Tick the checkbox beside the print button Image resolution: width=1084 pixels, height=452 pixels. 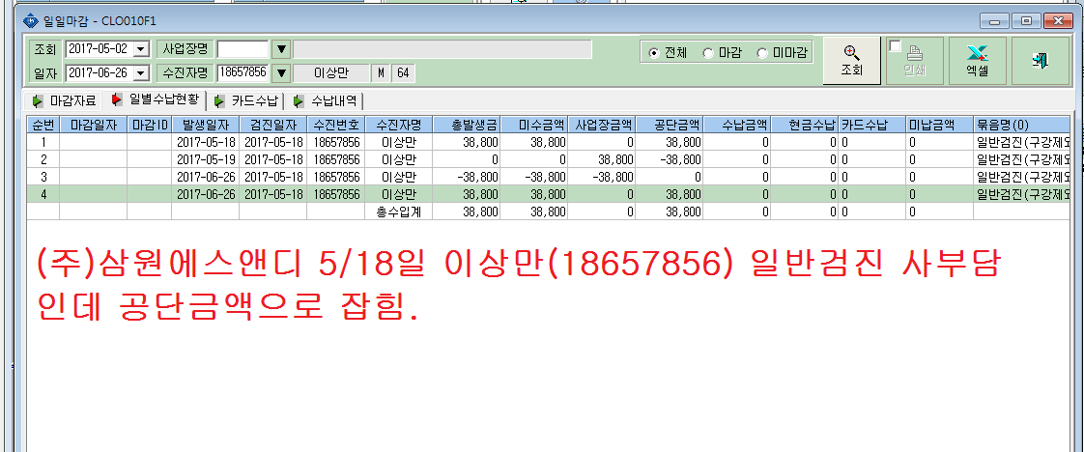896,45
